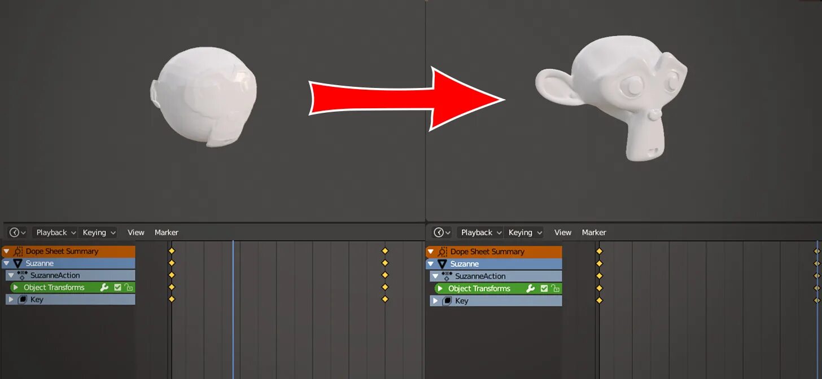Select Object Transforms label in left panel
This screenshot has width=822, height=379.
click(54, 288)
